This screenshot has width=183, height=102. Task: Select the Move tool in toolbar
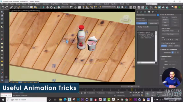tap(47, 7)
